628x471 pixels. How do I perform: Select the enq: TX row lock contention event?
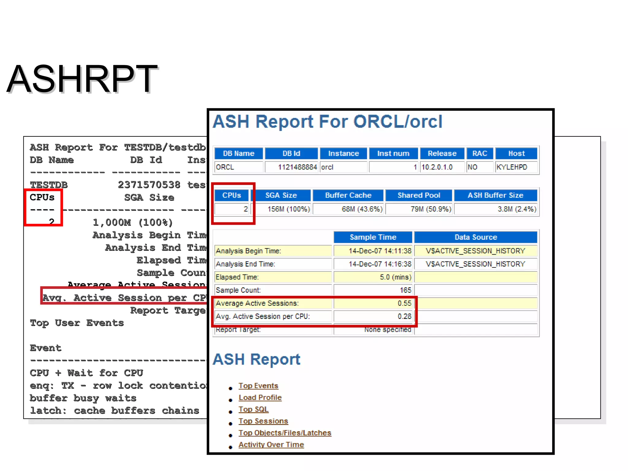(118, 385)
